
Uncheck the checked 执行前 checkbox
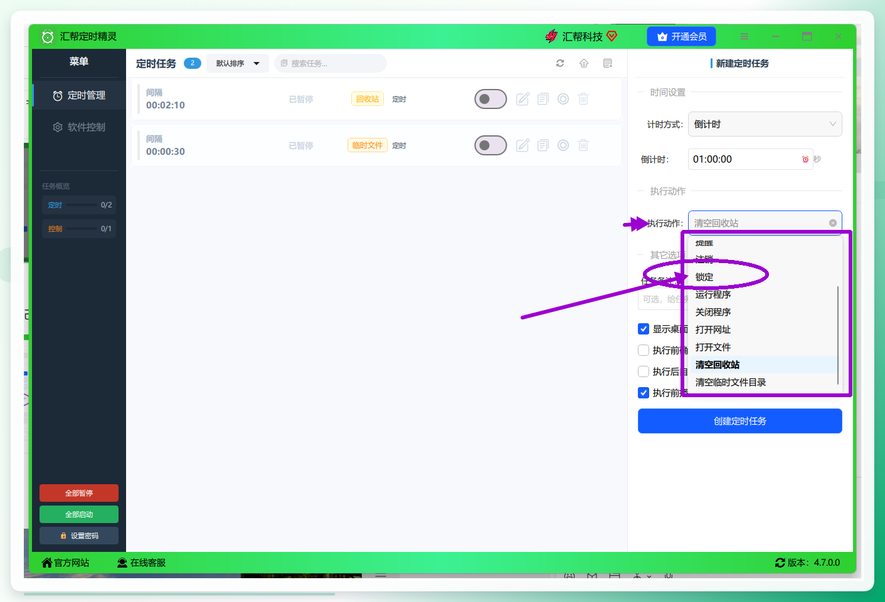[644, 393]
